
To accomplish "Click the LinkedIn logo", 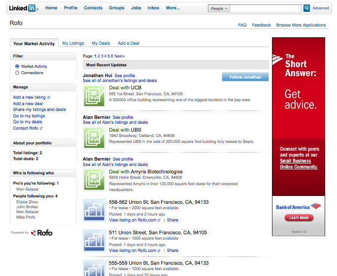I will coord(24,8).
